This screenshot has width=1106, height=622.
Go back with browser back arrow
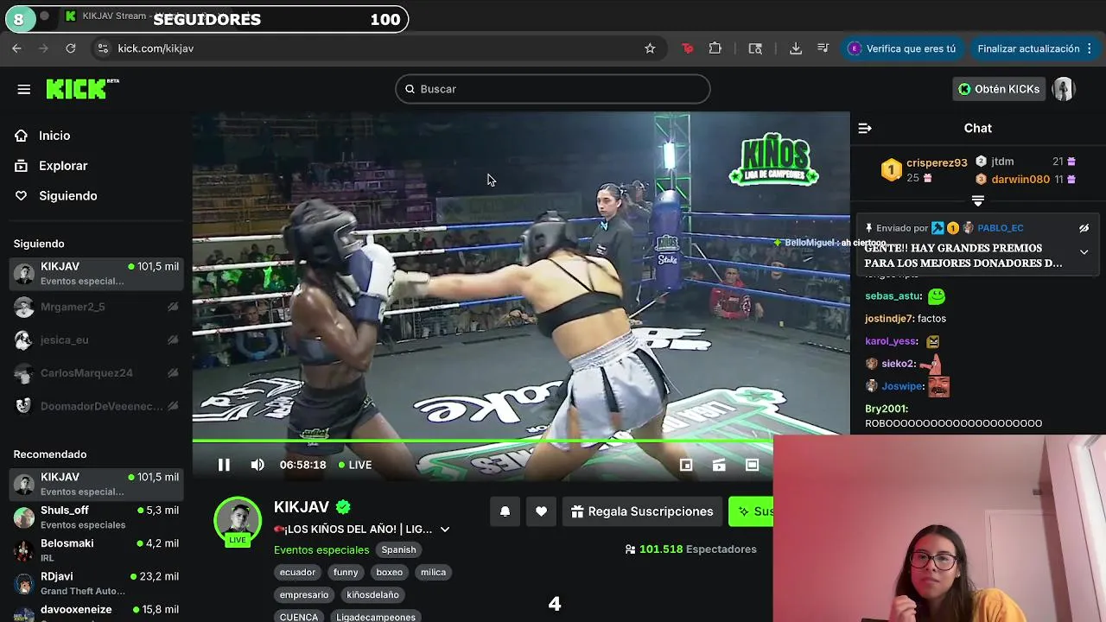[16, 48]
